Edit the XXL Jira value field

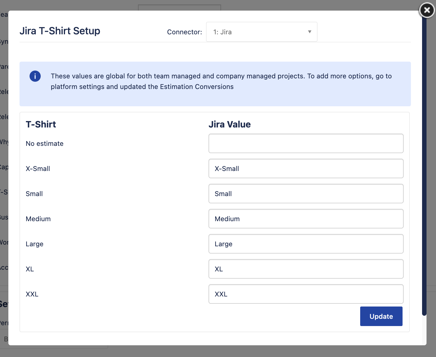[306, 294]
